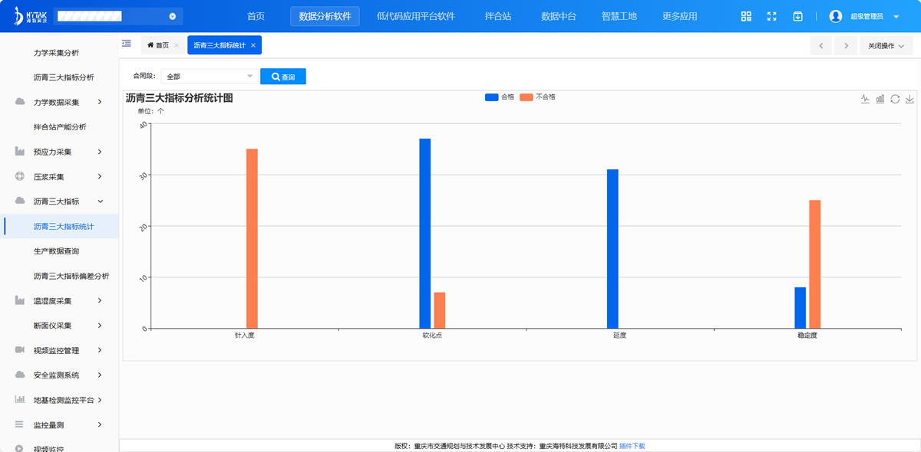The height and width of the screenshot is (452, 921).
Task: Select 生产数据查询 in the sidebar
Action: click(56, 251)
